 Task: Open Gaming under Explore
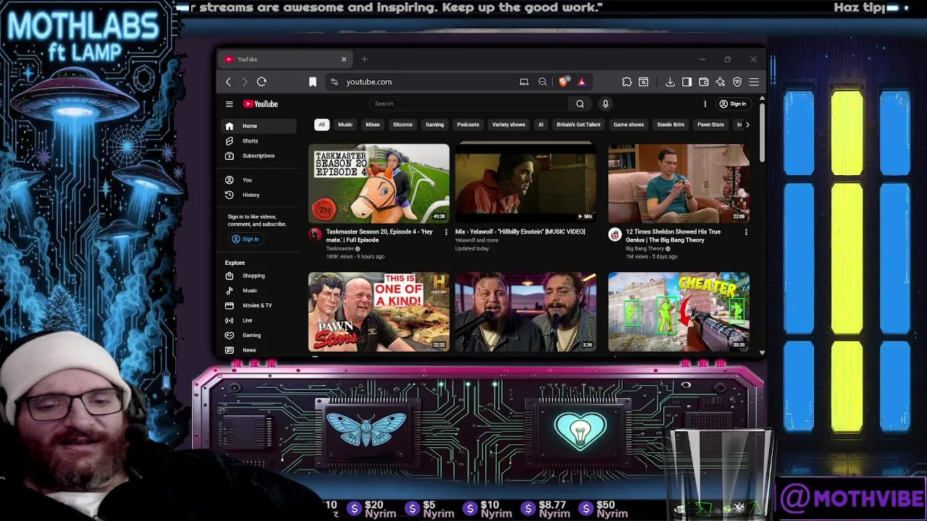coord(259,335)
